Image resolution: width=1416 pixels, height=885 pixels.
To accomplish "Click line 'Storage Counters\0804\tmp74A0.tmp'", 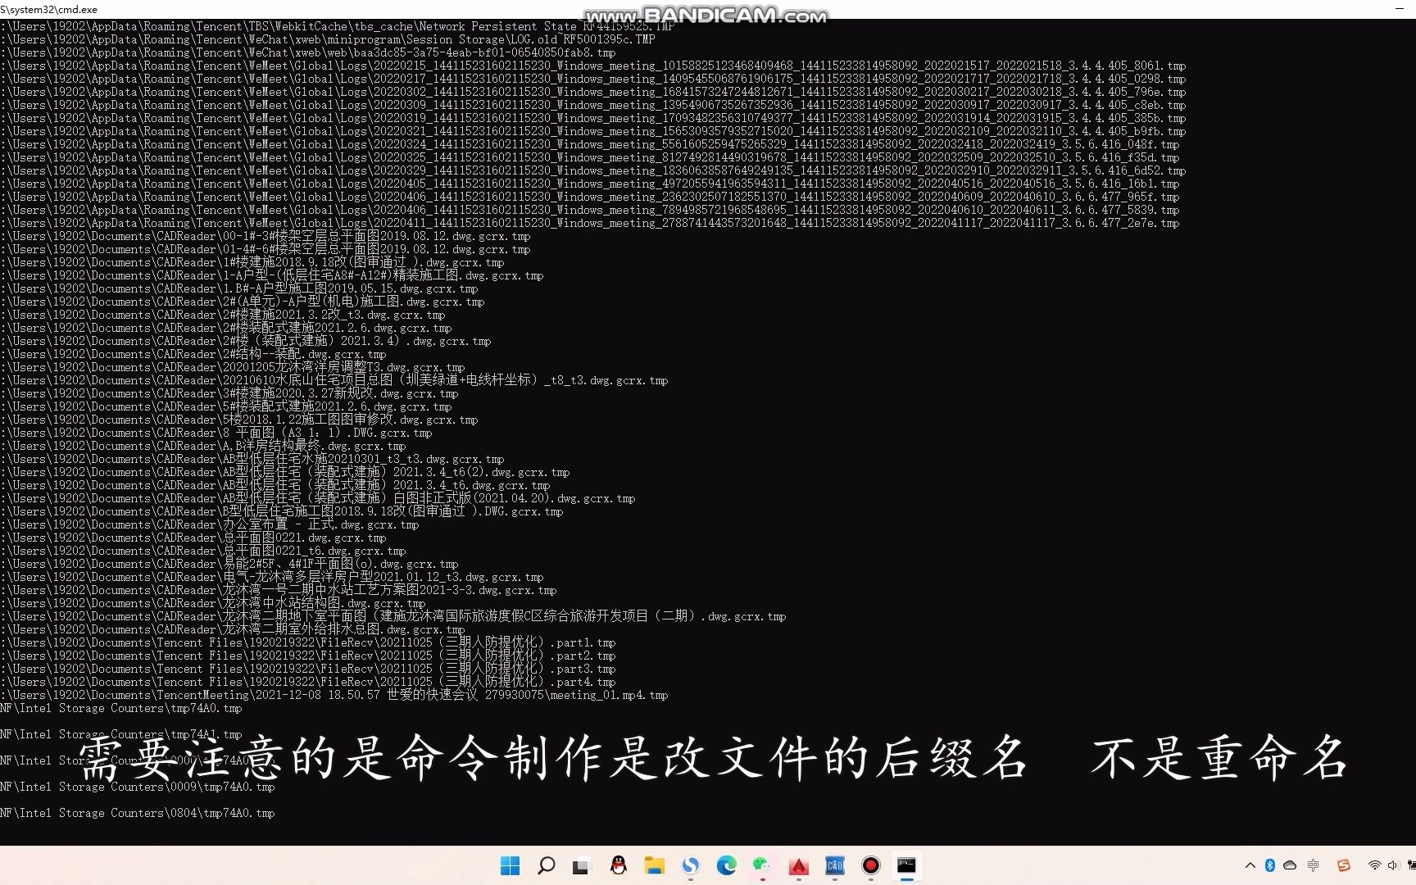I will pos(138,813).
